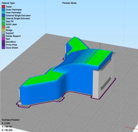Click the 'Dense Support' legend label
Viewport: 138px width, 132px height.
click(13, 36)
